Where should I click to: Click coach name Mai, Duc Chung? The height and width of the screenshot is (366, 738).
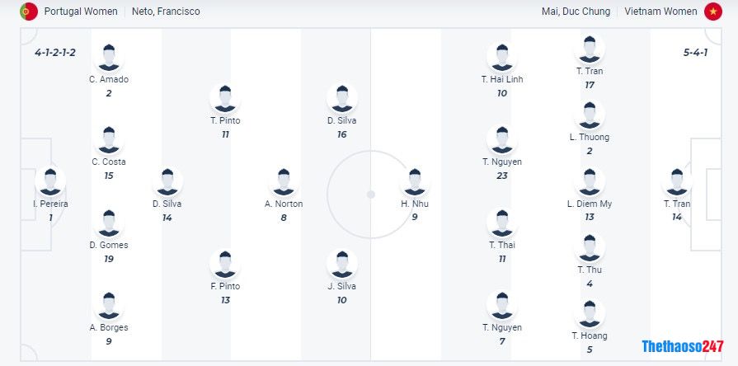[x=576, y=12]
